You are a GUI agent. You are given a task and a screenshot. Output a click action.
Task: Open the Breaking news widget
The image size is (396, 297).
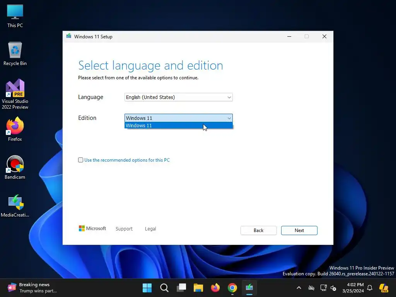click(32, 288)
